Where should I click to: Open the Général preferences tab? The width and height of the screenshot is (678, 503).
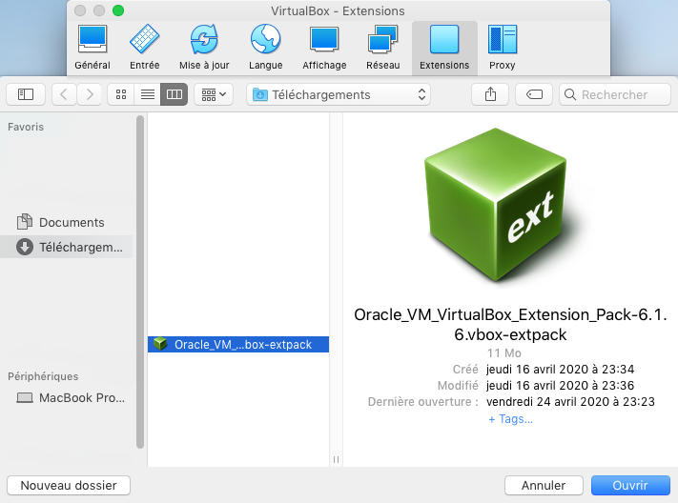point(92,48)
